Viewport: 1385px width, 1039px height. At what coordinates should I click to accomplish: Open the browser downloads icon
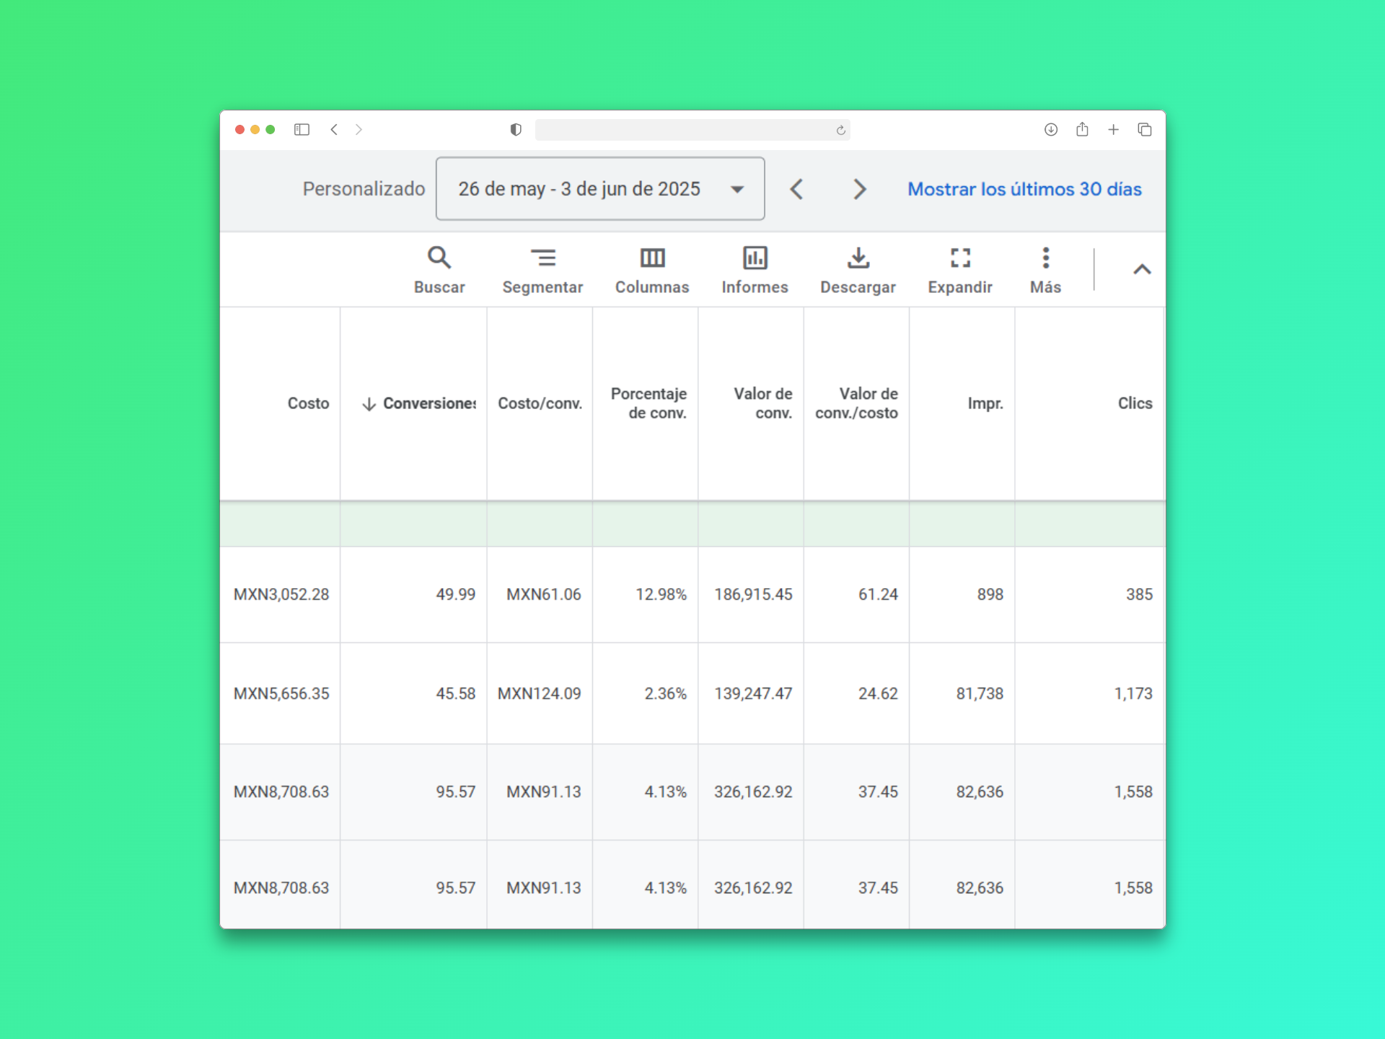(1051, 130)
